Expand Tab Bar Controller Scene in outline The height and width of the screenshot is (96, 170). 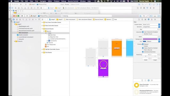pyautogui.click(x=42, y=49)
